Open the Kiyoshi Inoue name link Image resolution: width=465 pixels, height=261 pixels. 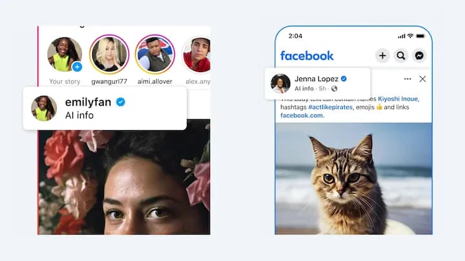(398, 99)
